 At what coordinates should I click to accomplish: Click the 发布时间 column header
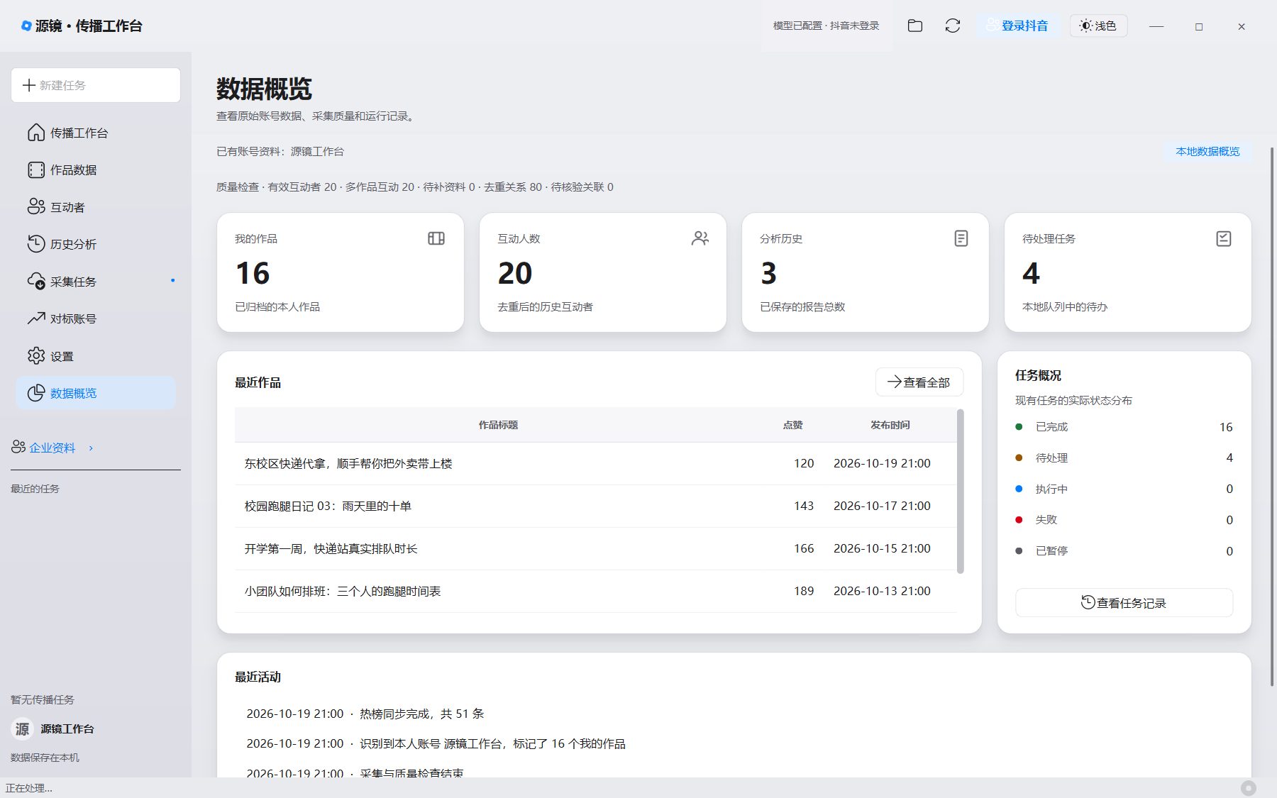890,425
